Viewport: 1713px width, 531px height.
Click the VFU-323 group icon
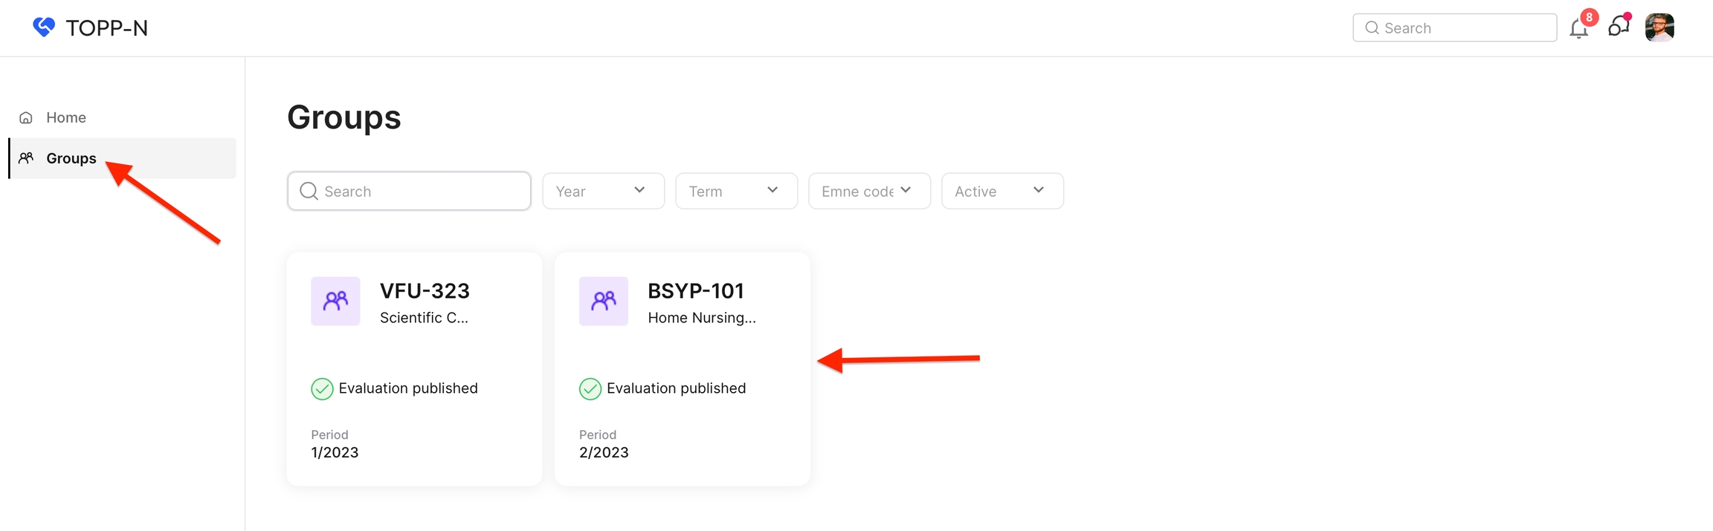335,301
